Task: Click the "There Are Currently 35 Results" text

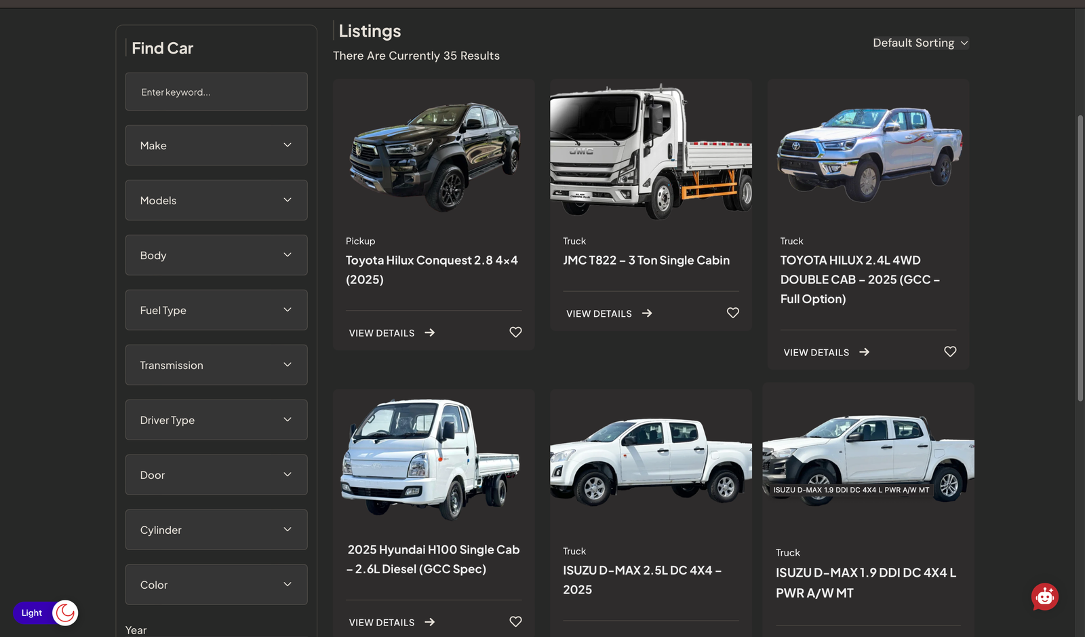Action: point(416,56)
